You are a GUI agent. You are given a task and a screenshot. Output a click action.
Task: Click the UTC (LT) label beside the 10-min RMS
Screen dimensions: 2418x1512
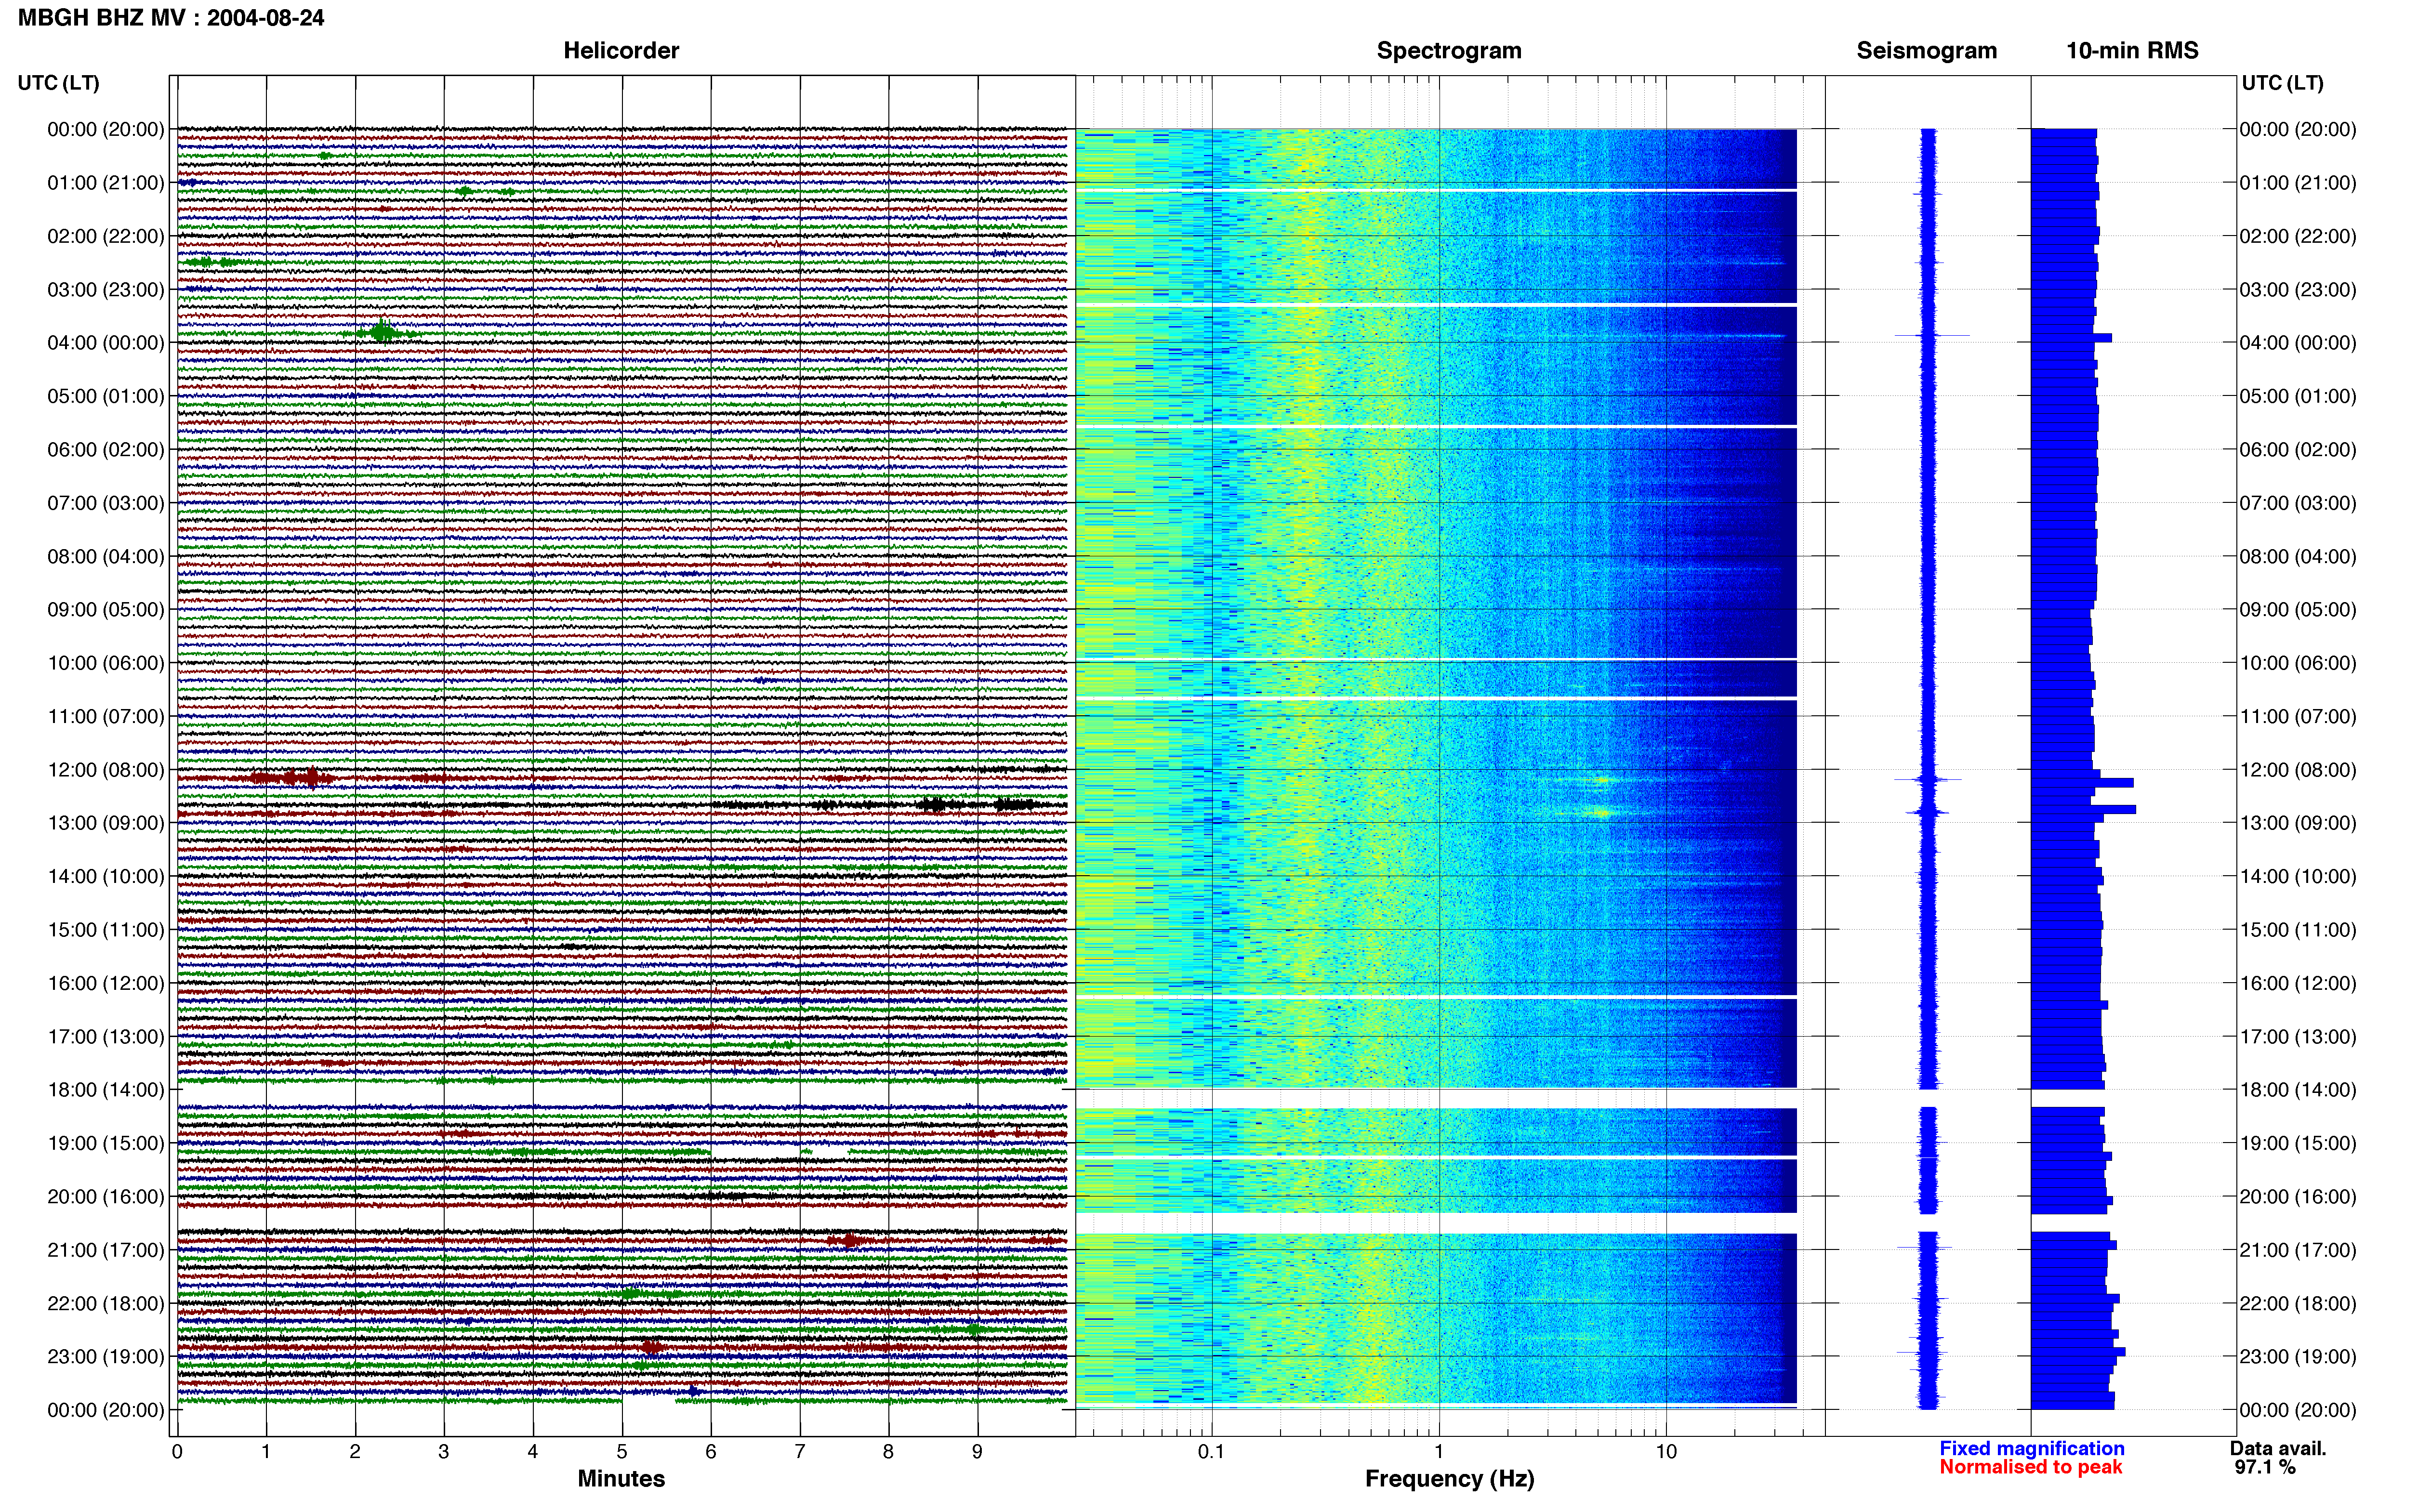pyautogui.click(x=2282, y=83)
